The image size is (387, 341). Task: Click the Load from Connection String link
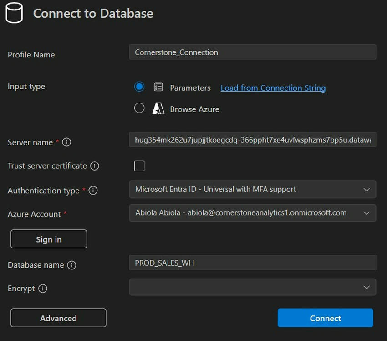(x=273, y=88)
